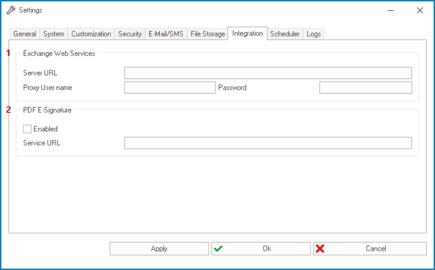
Task: Enable the PDF E-Signature Enabled checkbox
Action: tap(27, 129)
